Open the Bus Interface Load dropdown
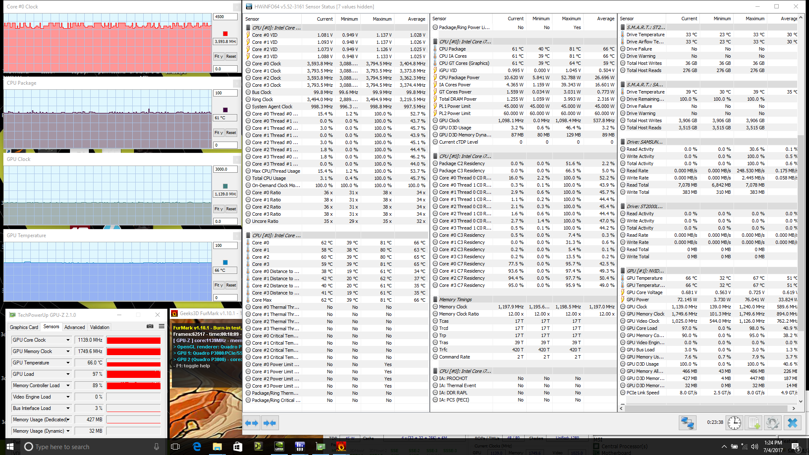Image resolution: width=809 pixels, height=455 pixels. [x=68, y=408]
